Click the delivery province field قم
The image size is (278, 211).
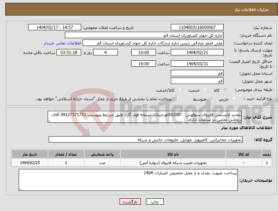pos(197,73)
